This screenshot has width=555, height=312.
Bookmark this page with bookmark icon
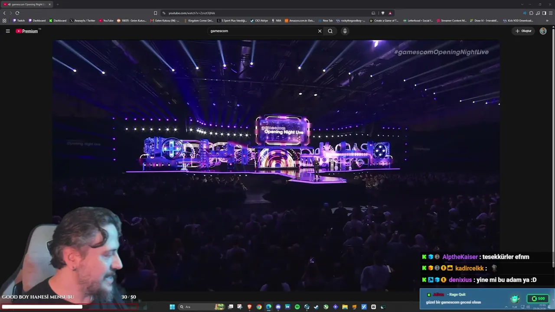(x=155, y=13)
